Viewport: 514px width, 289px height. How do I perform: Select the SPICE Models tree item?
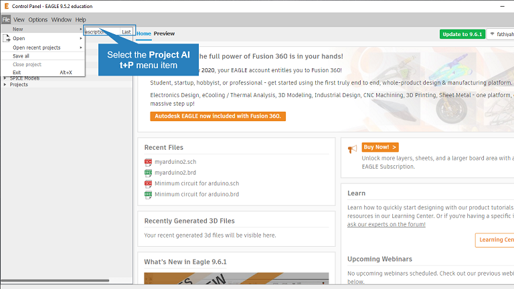tap(25, 78)
